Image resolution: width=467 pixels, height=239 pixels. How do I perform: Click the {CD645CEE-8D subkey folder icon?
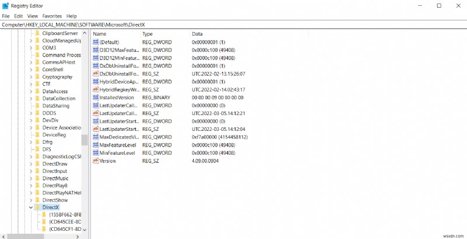tap(44, 221)
